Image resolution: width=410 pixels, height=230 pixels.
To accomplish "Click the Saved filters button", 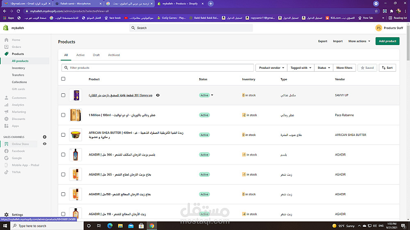I will tap(367, 68).
